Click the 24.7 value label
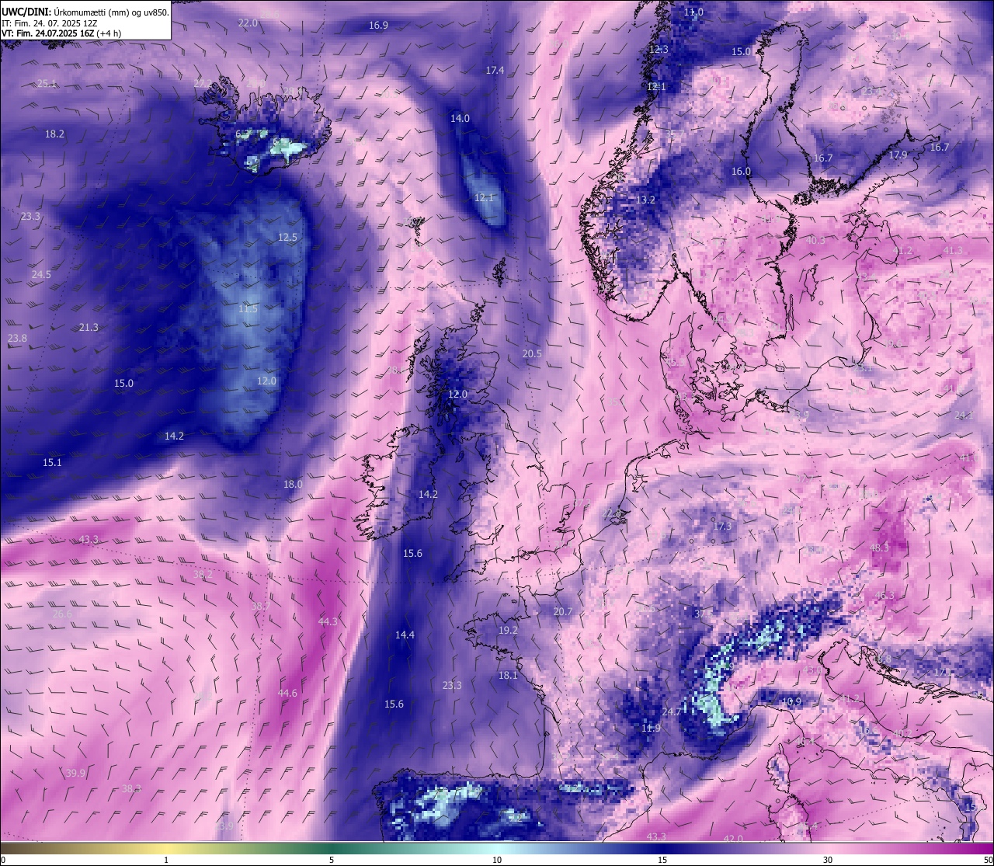This screenshot has width=994, height=866. [x=671, y=712]
